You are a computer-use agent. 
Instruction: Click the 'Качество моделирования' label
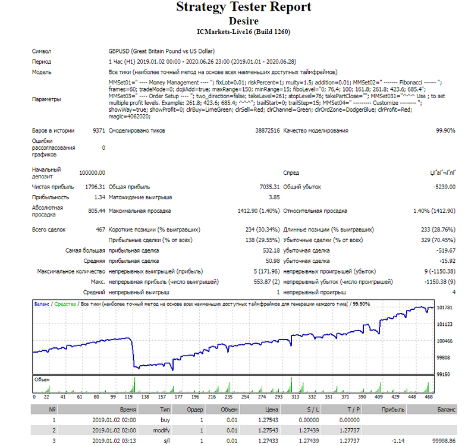click(316, 130)
